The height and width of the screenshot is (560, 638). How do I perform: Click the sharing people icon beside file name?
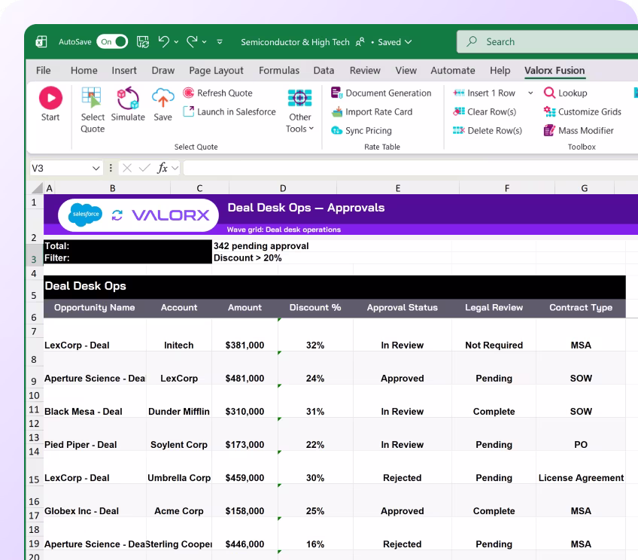coord(360,42)
